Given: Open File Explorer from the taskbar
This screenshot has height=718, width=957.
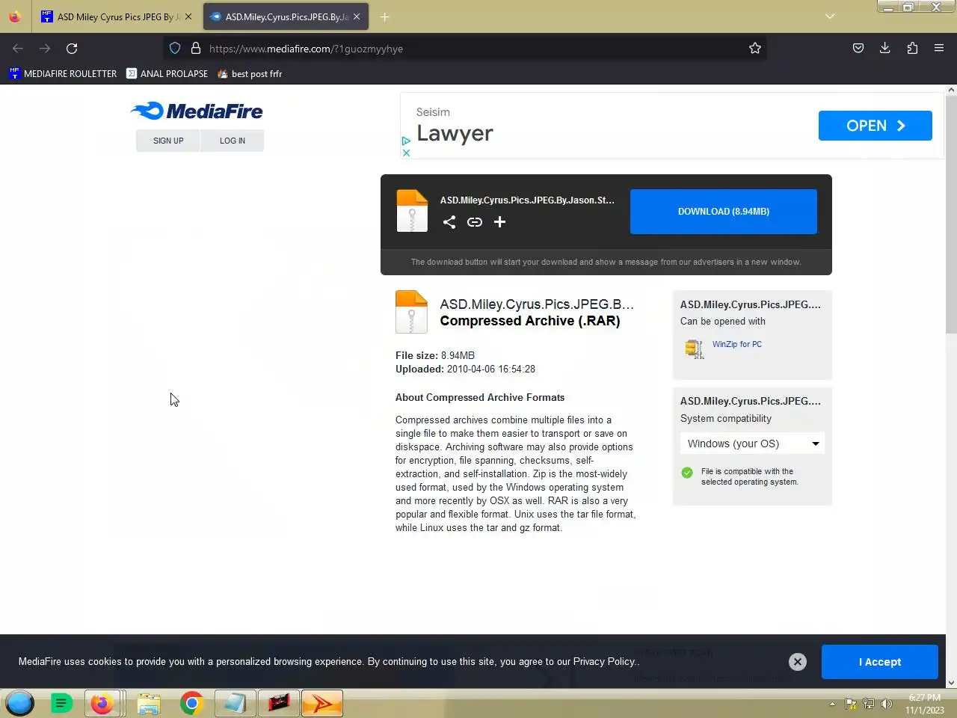Looking at the screenshot, I should pyautogui.click(x=149, y=705).
